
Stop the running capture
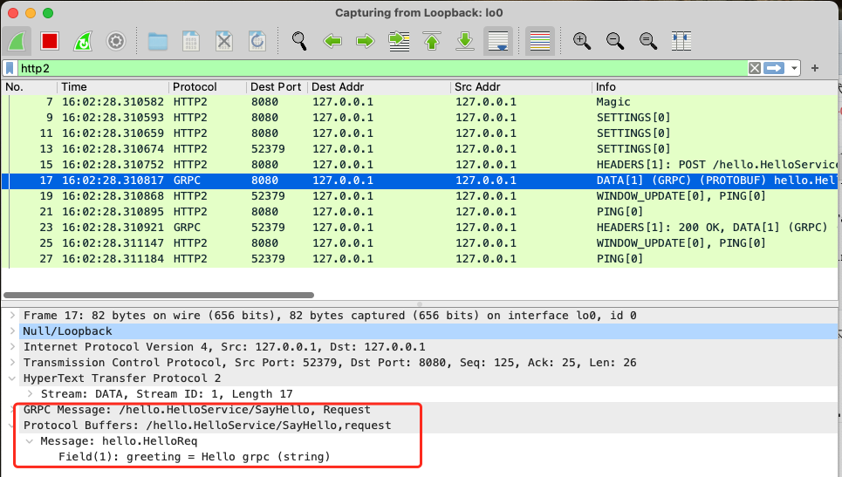[50, 41]
